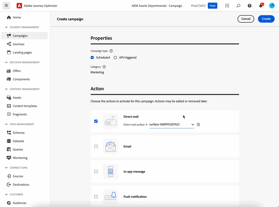Open the help question mark icon
Image resolution: width=279 pixels, height=207 pixels.
point(249,6)
